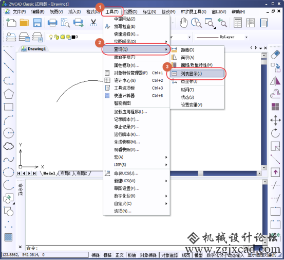The width and height of the screenshot is (284, 260).
Task: Expand the 查询(Q) submenu
Action: [x=137, y=49]
